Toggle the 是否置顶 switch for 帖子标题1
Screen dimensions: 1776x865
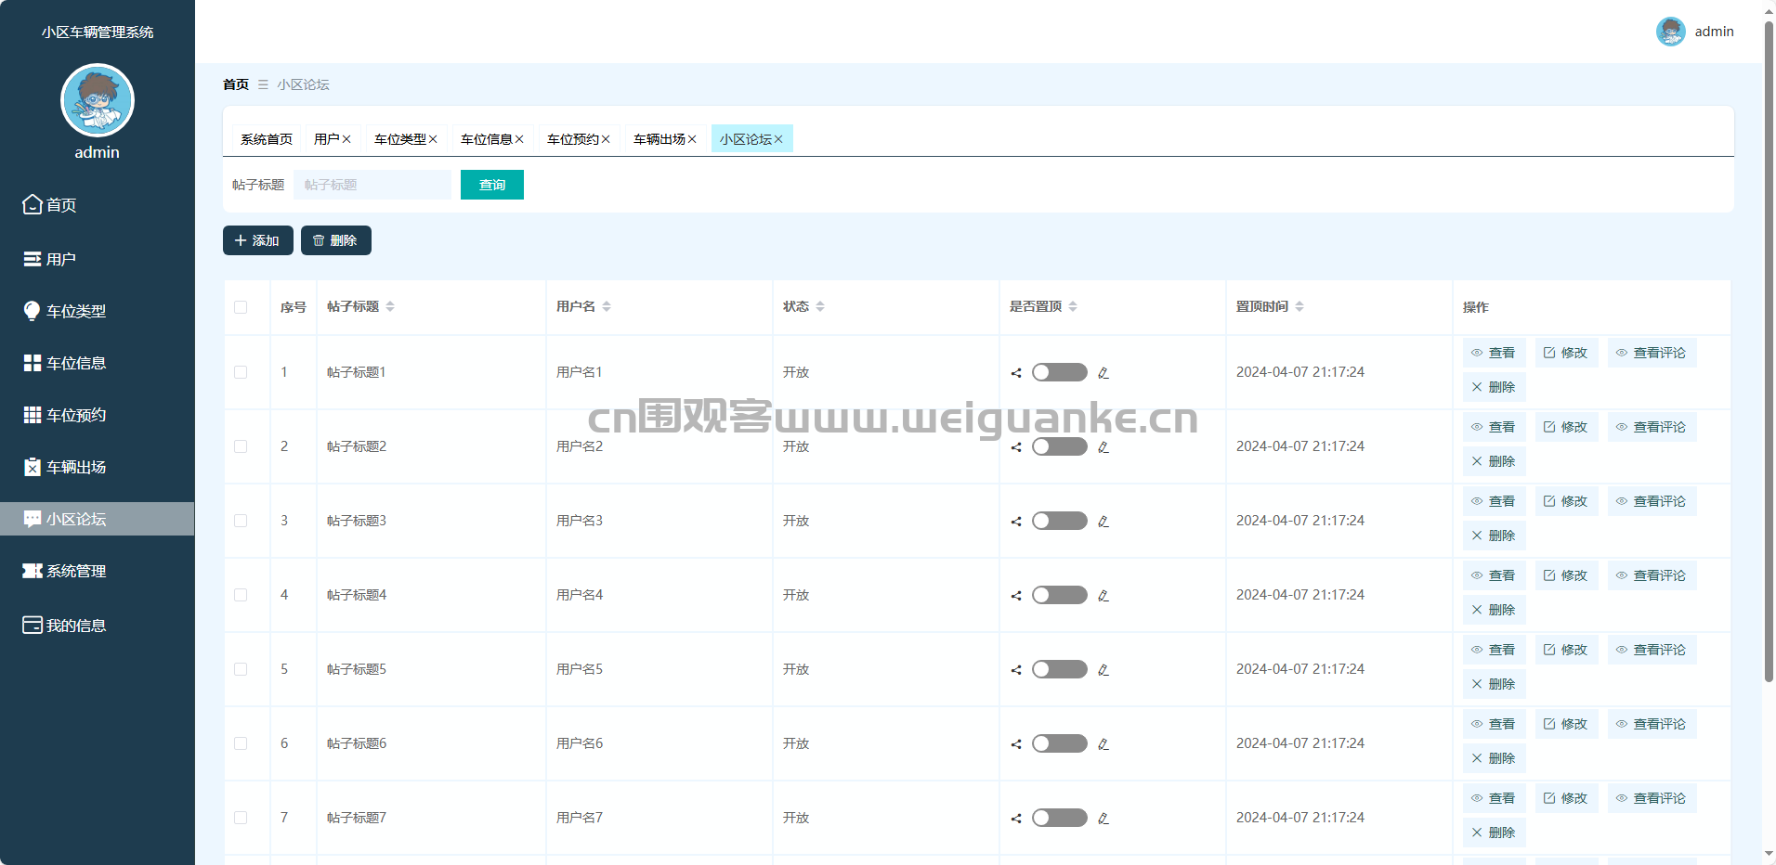coord(1059,372)
